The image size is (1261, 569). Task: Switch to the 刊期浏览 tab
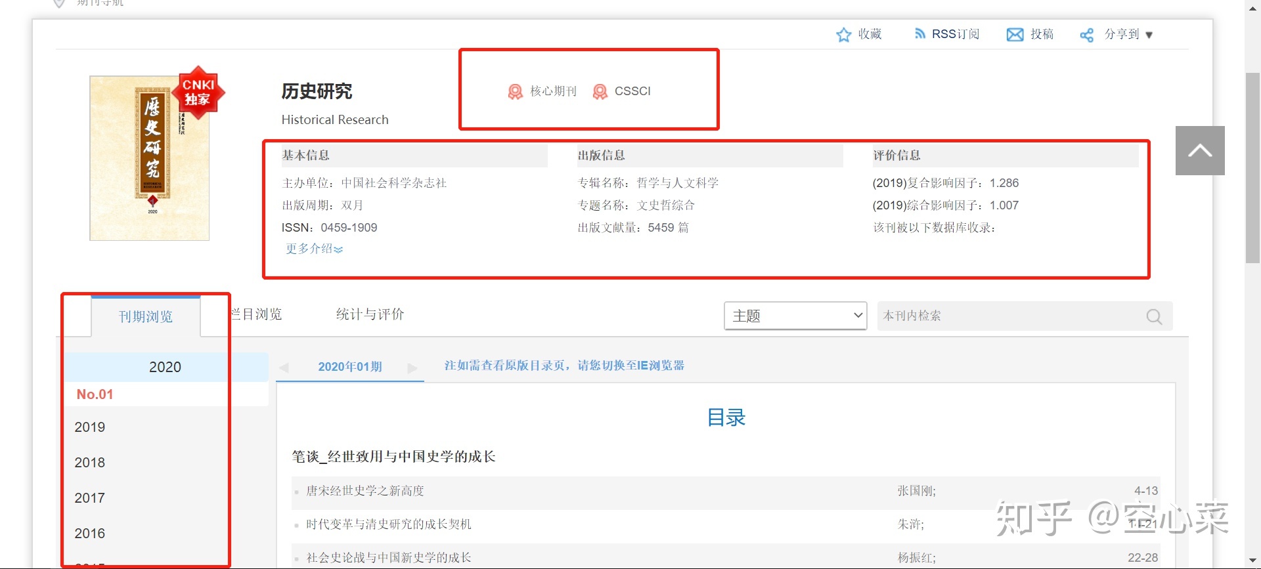coord(146,317)
